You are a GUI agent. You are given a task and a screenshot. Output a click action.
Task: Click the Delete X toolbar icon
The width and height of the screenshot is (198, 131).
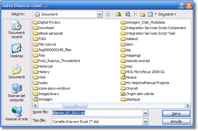(135, 14)
